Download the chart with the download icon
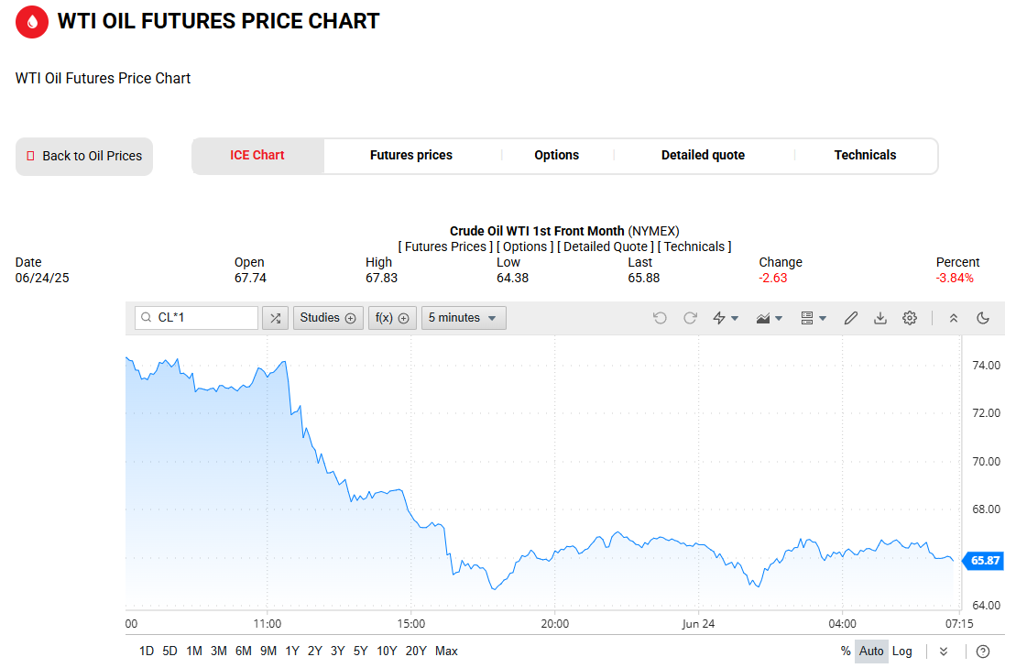1016x668 pixels. point(879,318)
